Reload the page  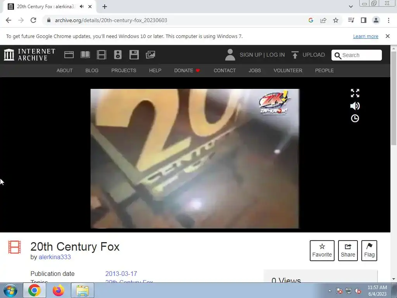click(x=33, y=20)
